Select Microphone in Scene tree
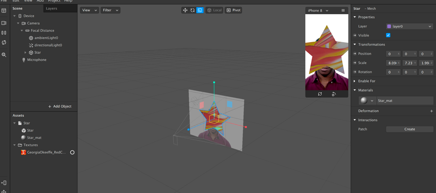The height and width of the screenshot is (193, 436). click(x=37, y=60)
